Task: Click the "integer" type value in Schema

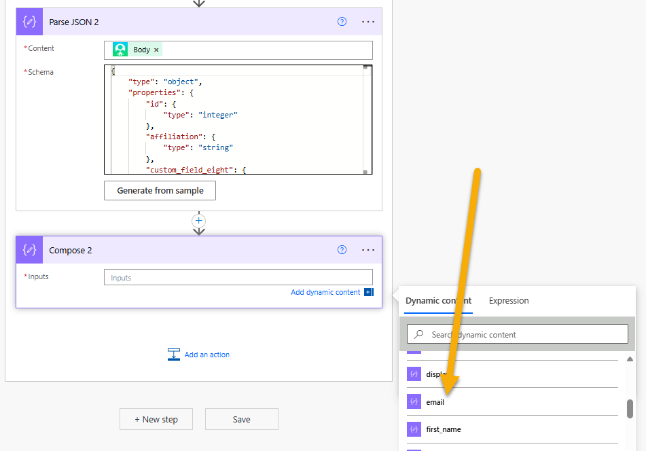Action: pos(218,115)
